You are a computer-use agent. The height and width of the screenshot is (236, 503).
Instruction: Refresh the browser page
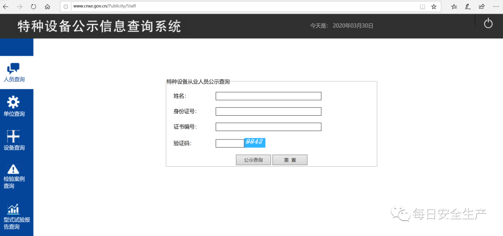coord(34,7)
